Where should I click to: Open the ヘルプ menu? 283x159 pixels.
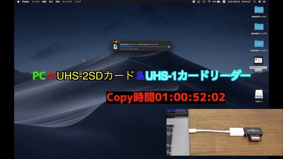click(x=78, y=2)
